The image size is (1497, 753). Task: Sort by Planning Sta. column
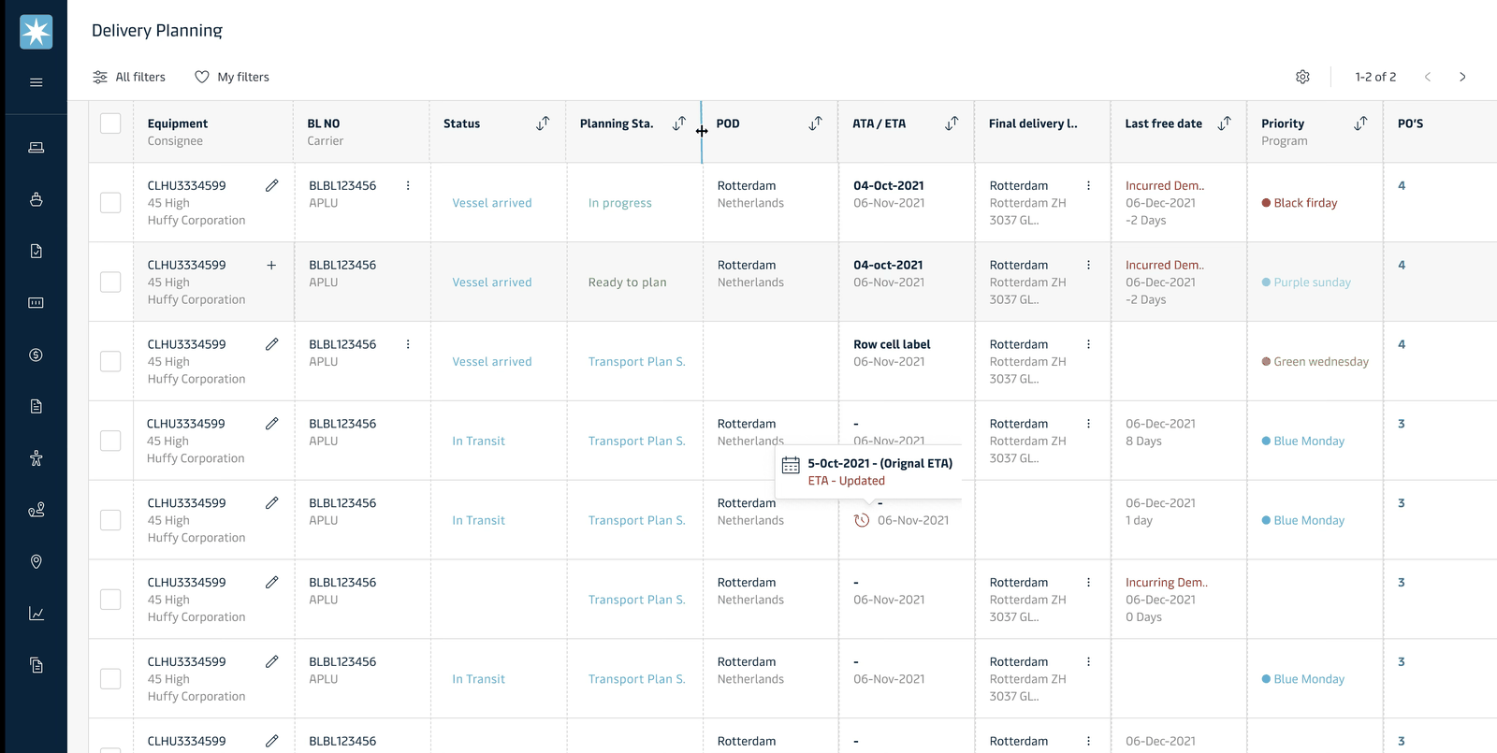pos(679,123)
